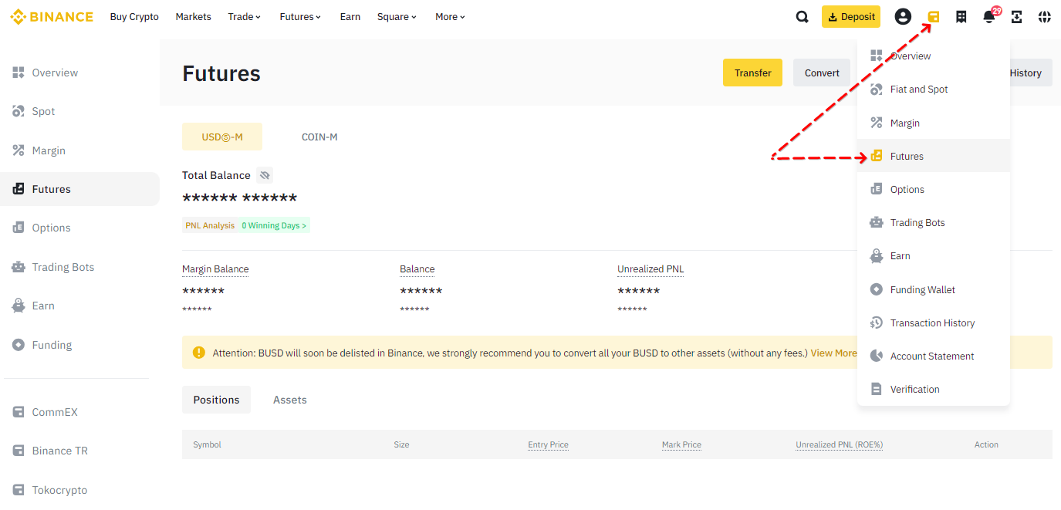Open Markets in top navigation
Screen dimensions: 1061x510
coord(193,17)
